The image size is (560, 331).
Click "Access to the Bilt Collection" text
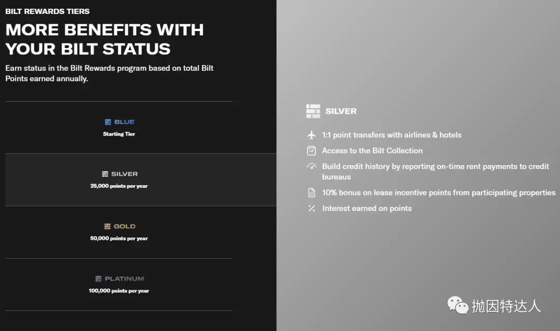pyautogui.click(x=372, y=151)
